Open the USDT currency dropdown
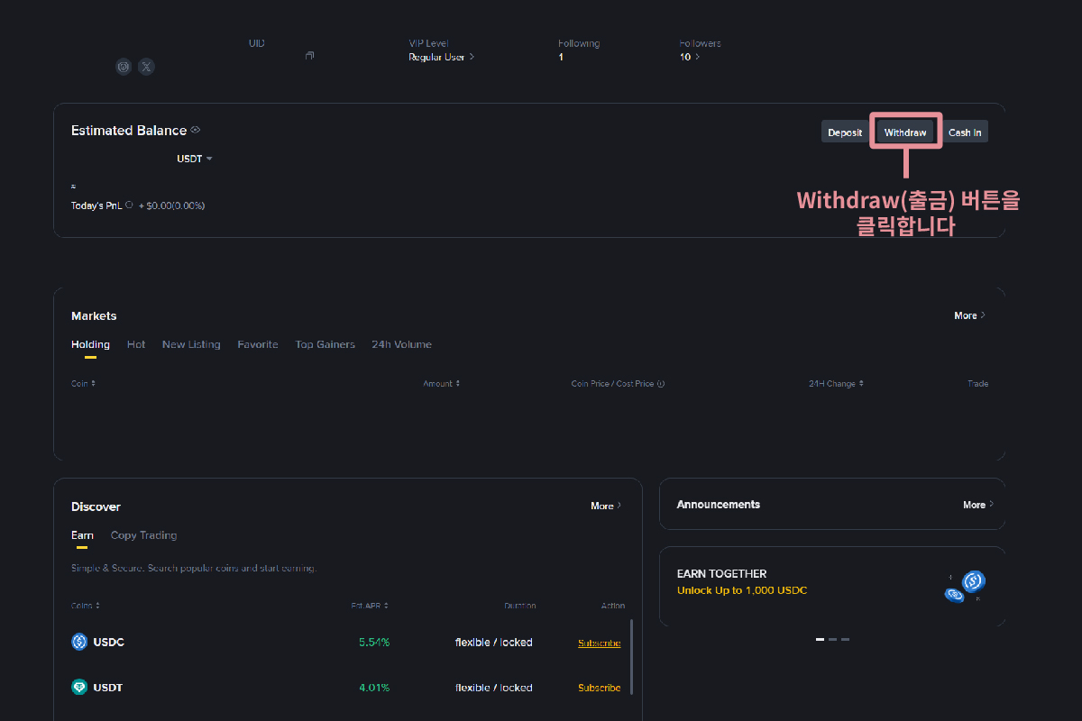The width and height of the screenshot is (1082, 721). click(x=196, y=159)
